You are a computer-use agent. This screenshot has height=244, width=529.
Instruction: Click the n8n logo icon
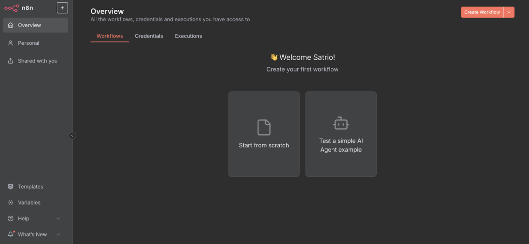click(11, 8)
